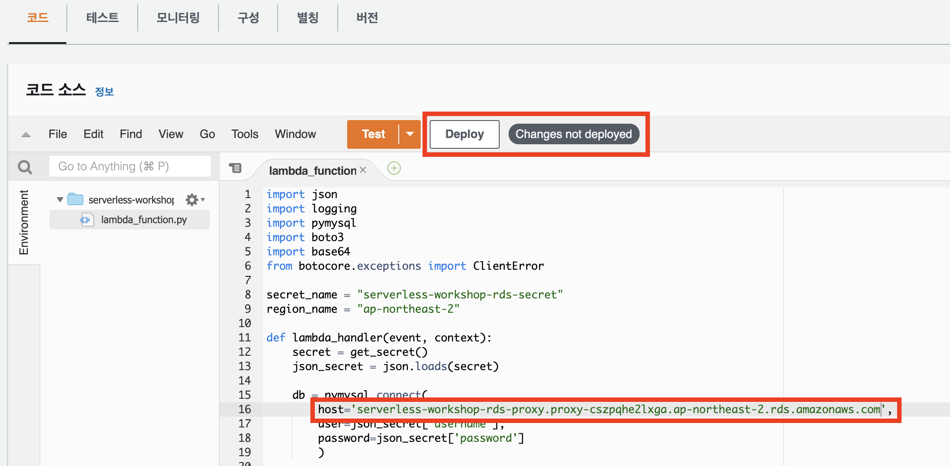Click the def lambda_handler line

[379, 337]
